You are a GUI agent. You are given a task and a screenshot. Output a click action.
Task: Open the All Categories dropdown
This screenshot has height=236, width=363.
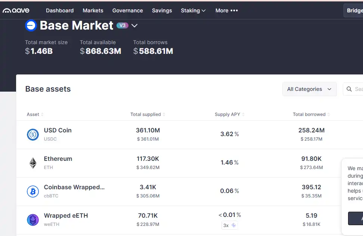click(309, 89)
